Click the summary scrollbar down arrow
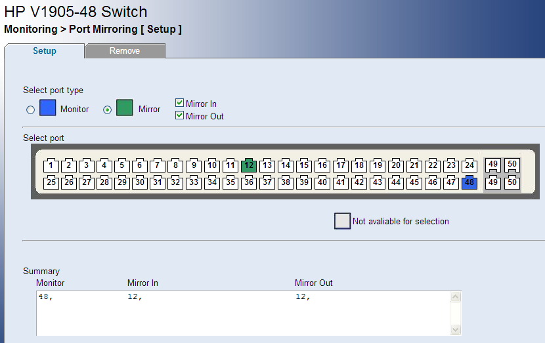This screenshot has width=545, height=343. click(x=455, y=329)
